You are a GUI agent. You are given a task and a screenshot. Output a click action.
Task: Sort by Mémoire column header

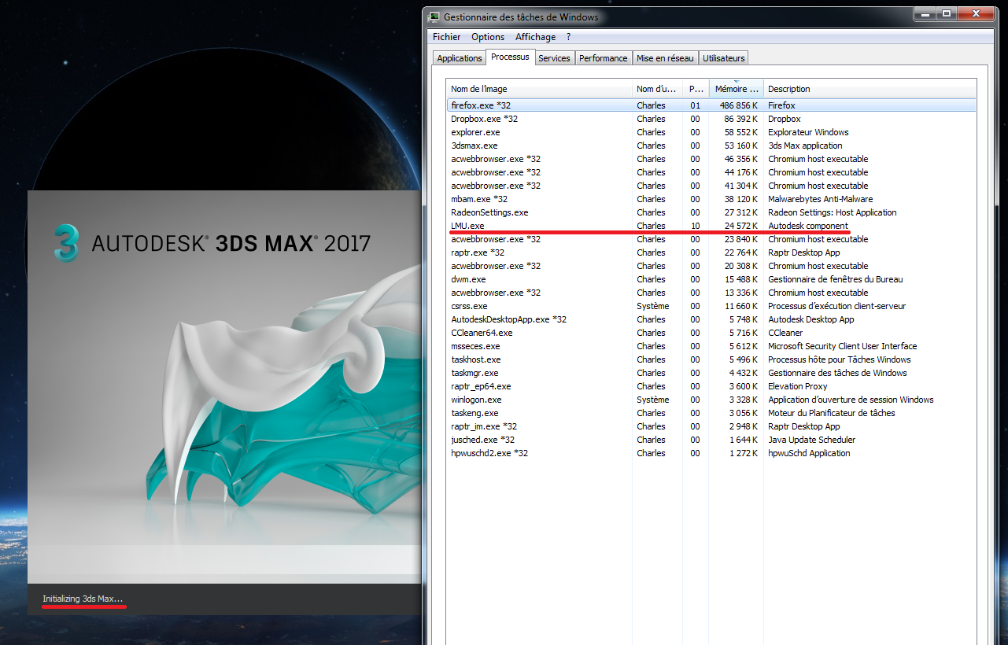[736, 89]
